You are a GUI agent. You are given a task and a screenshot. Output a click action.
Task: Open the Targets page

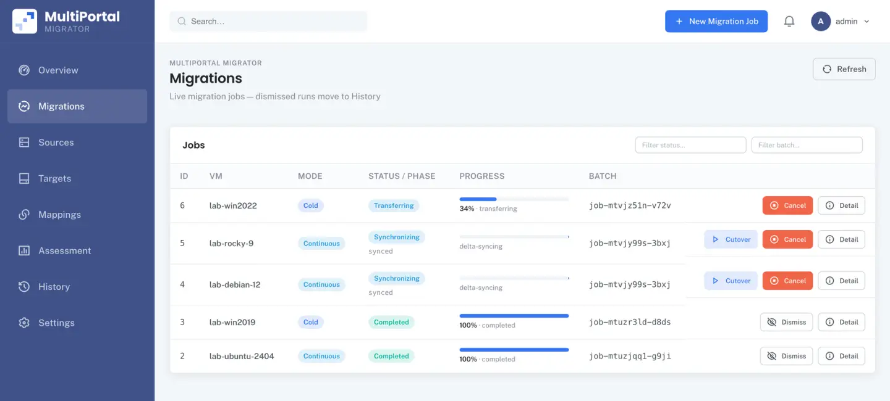coord(77,178)
